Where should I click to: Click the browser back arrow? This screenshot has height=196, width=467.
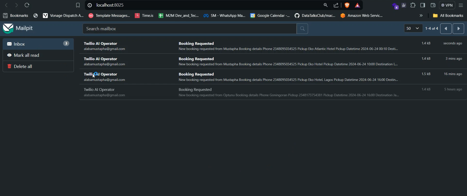tap(7, 5)
